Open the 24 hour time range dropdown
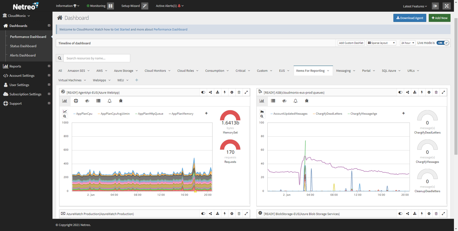The image size is (458, 231). point(407,43)
